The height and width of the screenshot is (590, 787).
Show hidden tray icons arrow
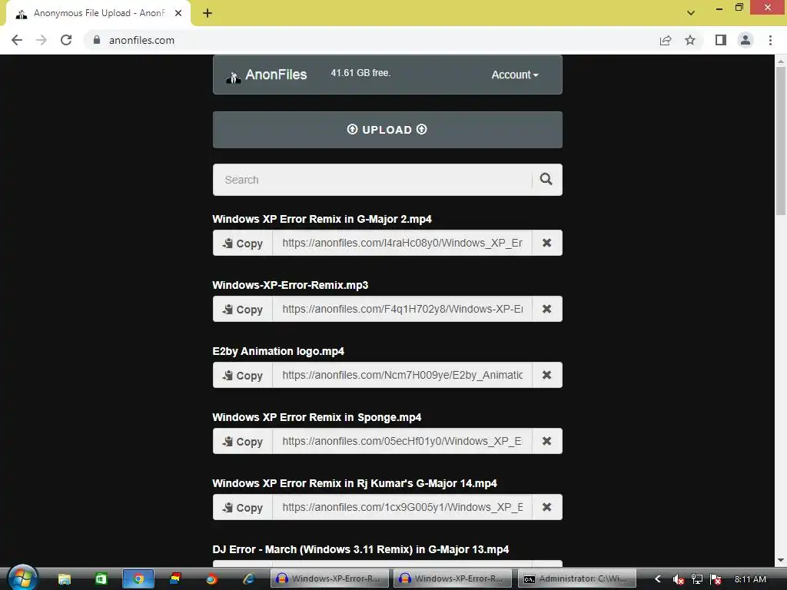pyautogui.click(x=658, y=579)
